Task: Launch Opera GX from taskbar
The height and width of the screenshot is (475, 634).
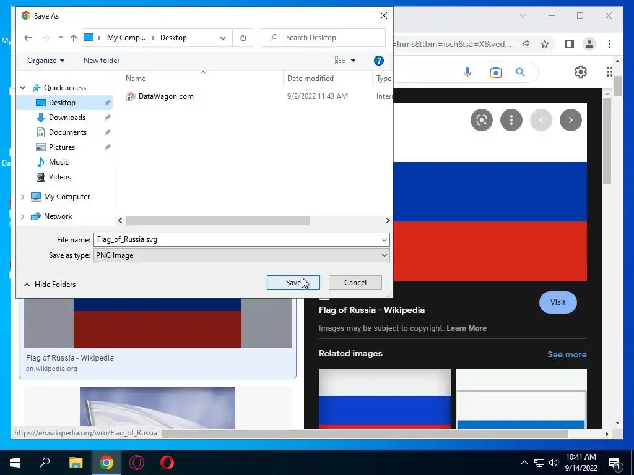Action: pyautogui.click(x=137, y=463)
